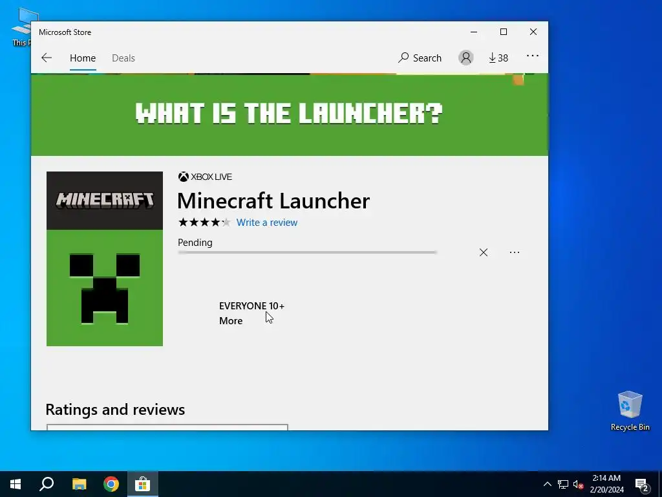The height and width of the screenshot is (497, 662).
Task: Open taskbar search
Action: [x=47, y=484]
